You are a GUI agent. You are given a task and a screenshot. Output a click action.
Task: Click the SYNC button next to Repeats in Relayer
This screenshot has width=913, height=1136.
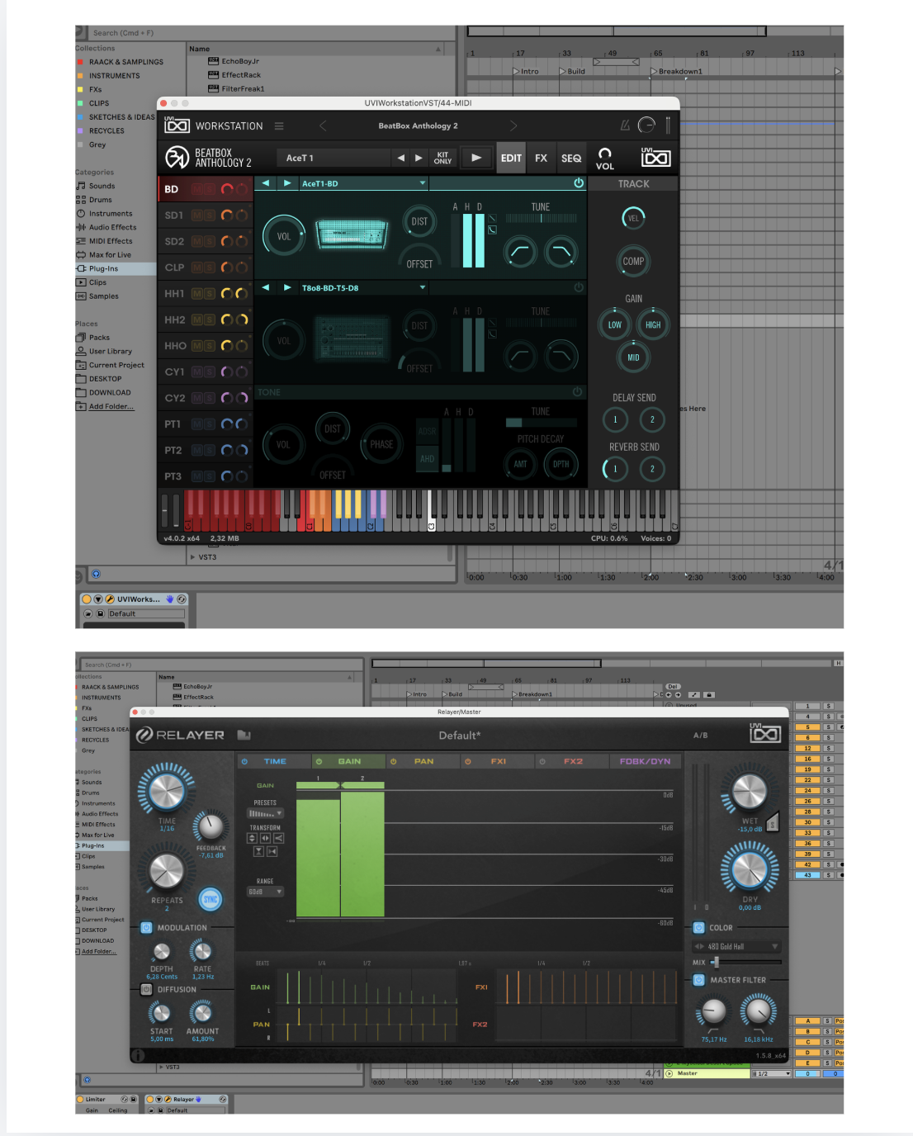pos(211,901)
